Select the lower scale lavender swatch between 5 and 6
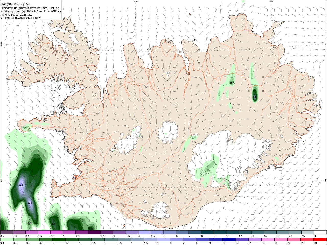This screenshot has width=327, height=245. pos(163,240)
